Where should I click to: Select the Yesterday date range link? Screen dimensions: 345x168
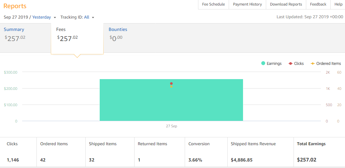click(x=41, y=17)
